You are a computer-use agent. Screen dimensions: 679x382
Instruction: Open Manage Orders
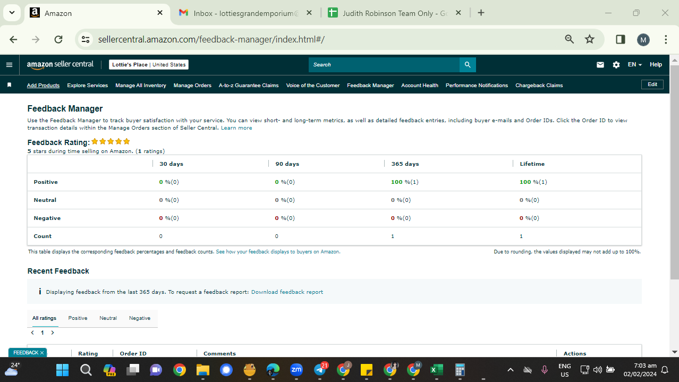pos(192,86)
